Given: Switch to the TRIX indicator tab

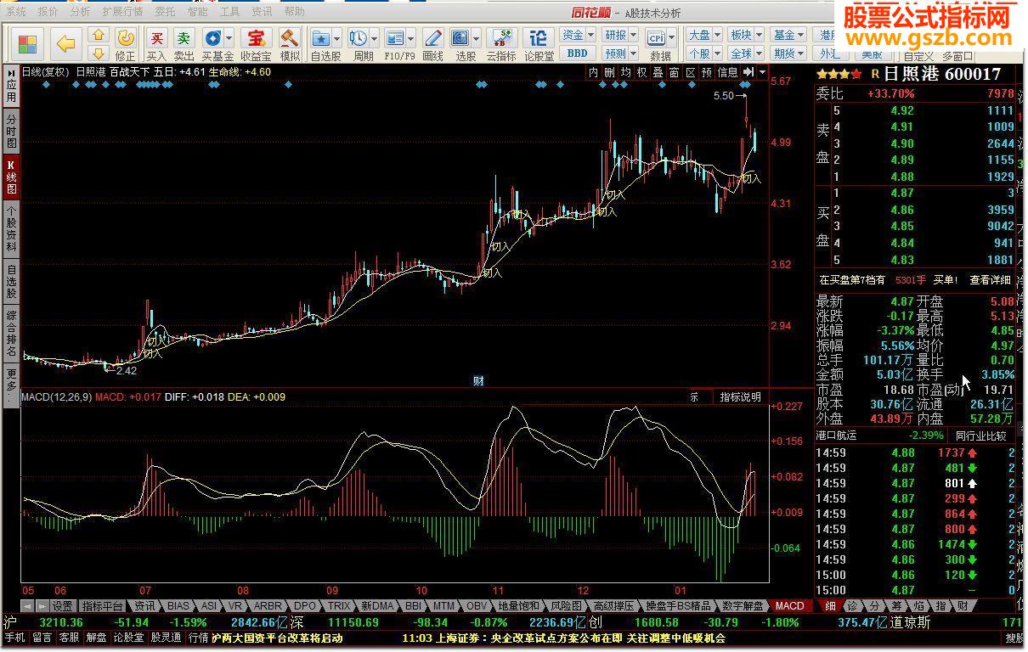Looking at the screenshot, I should pyautogui.click(x=339, y=606).
